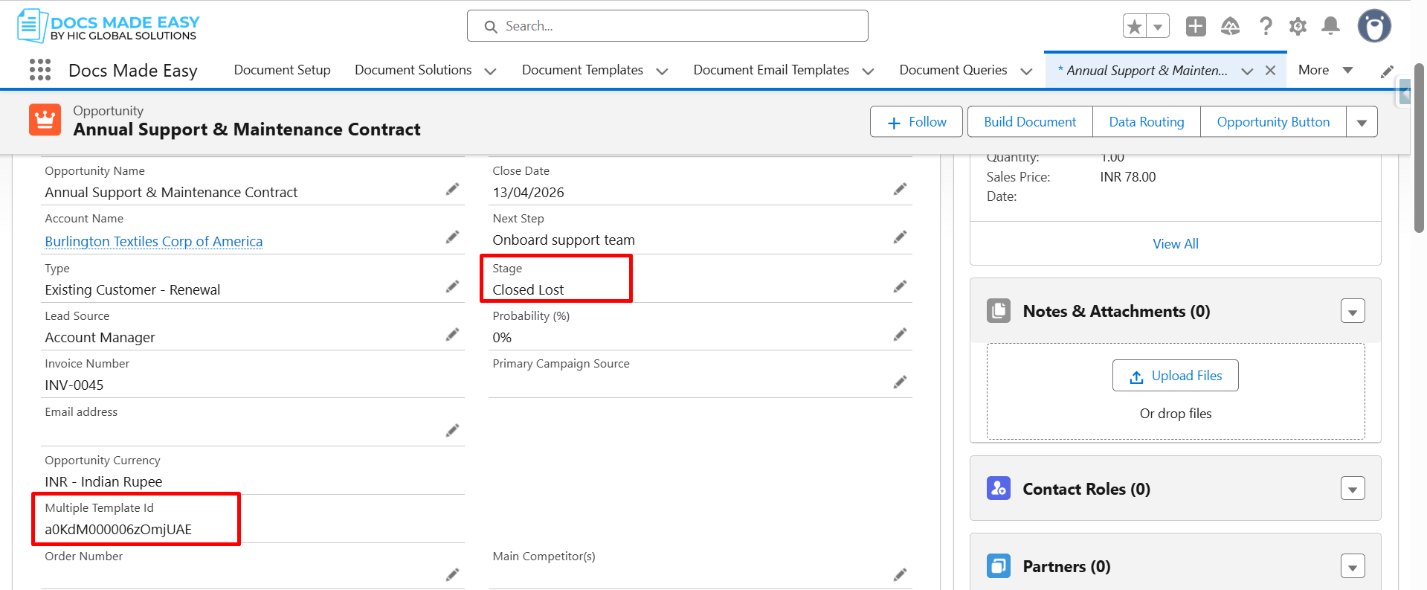Open the Partners (0) heading
This screenshot has width=1427, height=590.
pyautogui.click(x=1066, y=567)
